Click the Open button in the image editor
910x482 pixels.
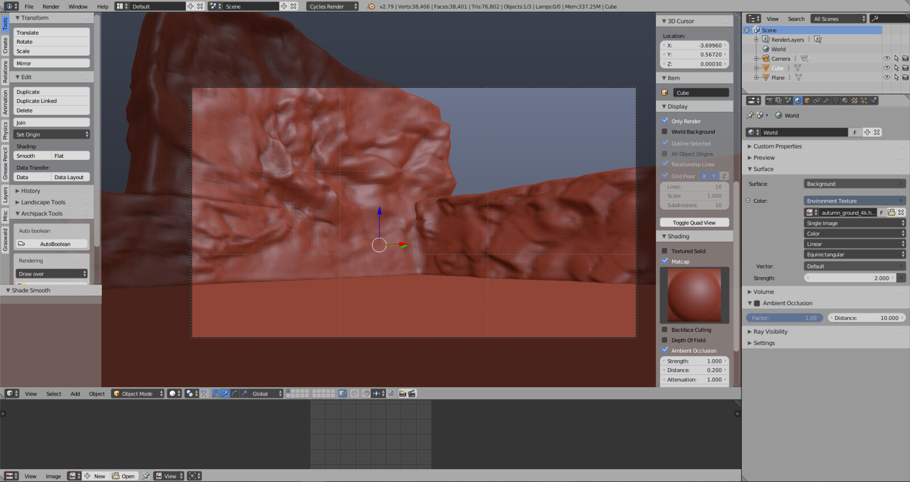pos(123,476)
